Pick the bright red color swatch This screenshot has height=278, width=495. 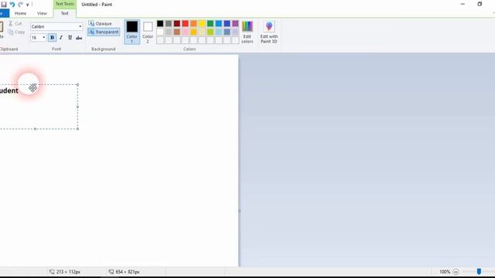[x=186, y=24]
